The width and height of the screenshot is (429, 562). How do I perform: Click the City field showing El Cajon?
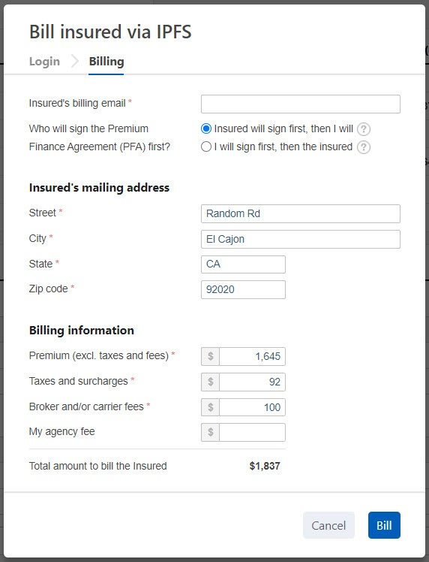301,239
